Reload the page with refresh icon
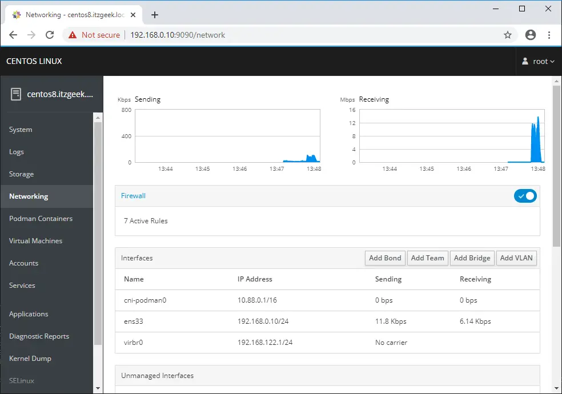562x394 pixels. [50, 35]
